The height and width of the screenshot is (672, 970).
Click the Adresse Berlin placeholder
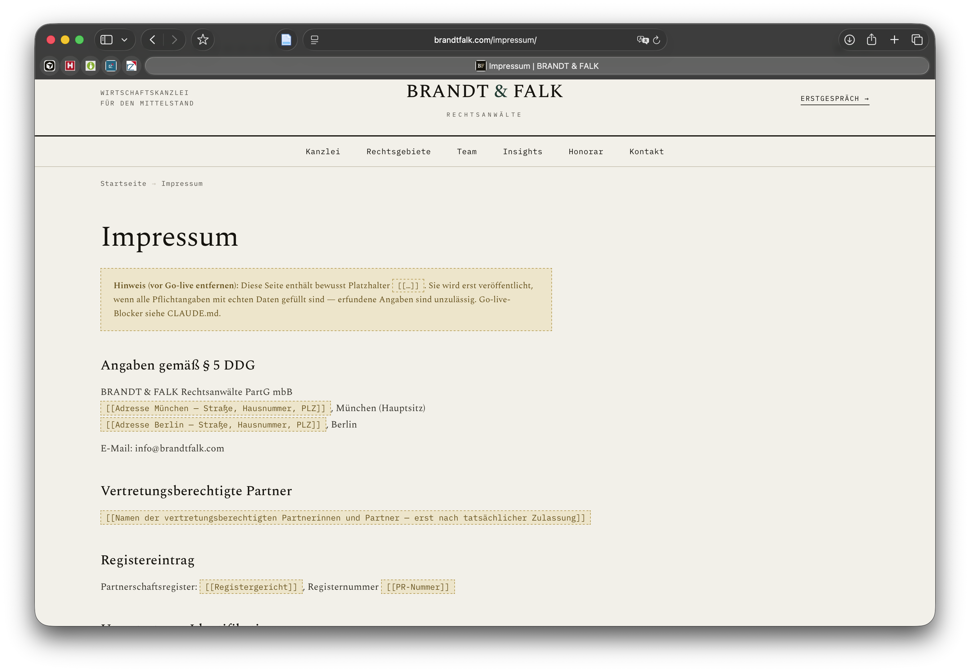pyautogui.click(x=213, y=424)
